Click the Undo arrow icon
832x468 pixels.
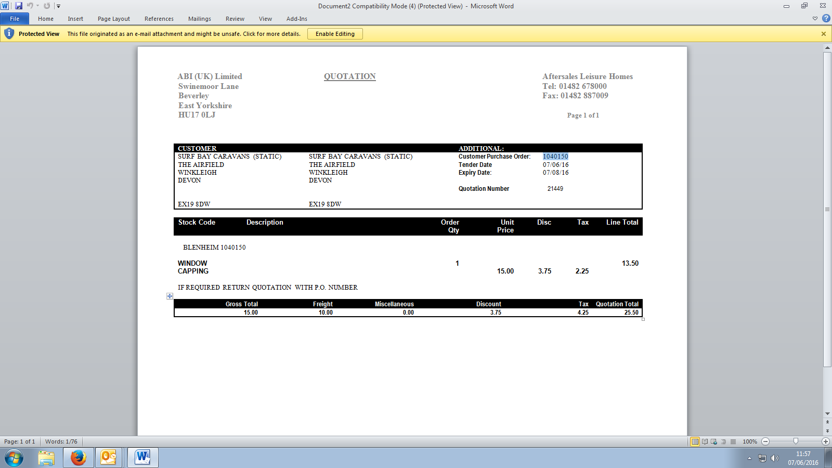click(30, 6)
